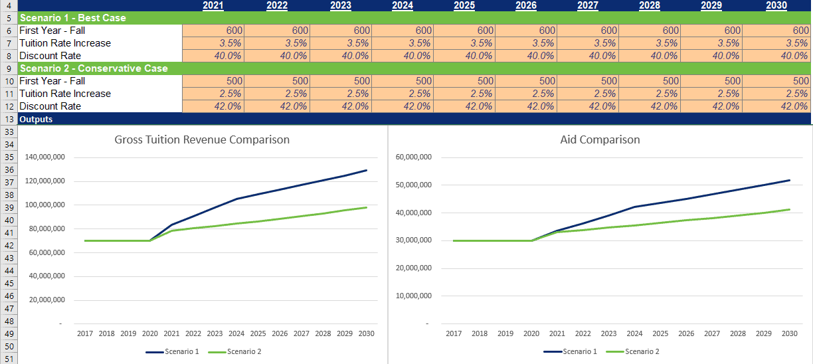The height and width of the screenshot is (364, 813).
Task: Select the 42.0% cell under 2029
Action: [712, 106]
